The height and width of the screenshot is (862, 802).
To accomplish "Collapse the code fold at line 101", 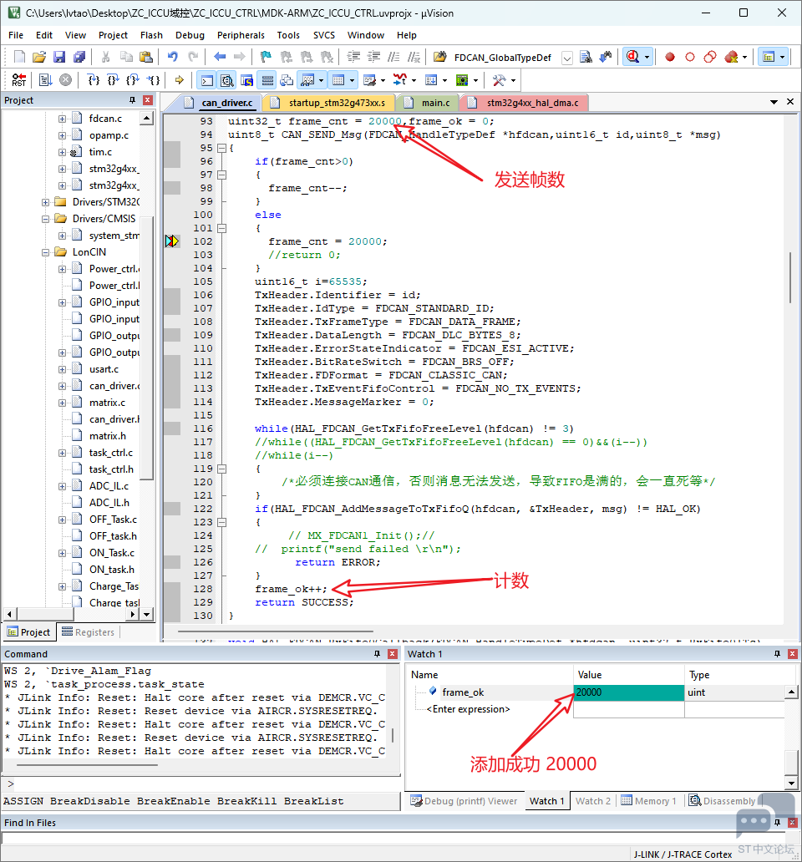I will coord(221,228).
